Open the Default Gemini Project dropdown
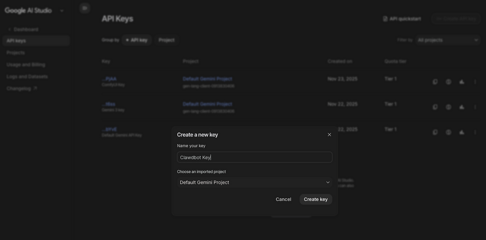Viewport: 486px width, 240px height. point(254,182)
